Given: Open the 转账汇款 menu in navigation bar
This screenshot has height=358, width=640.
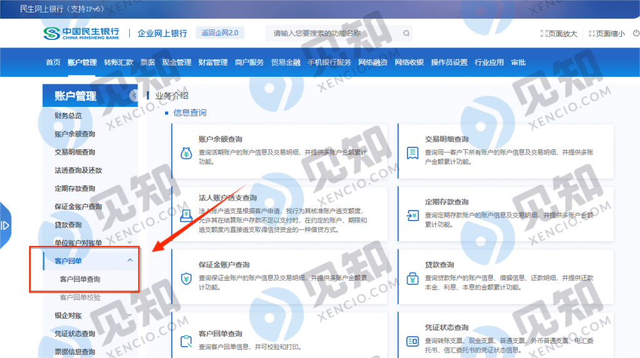Looking at the screenshot, I should tap(118, 62).
